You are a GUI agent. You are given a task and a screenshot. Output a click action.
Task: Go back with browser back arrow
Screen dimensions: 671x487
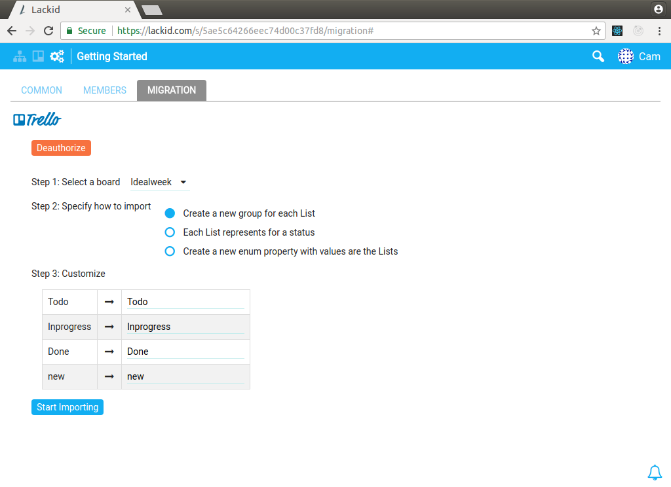[x=12, y=31]
